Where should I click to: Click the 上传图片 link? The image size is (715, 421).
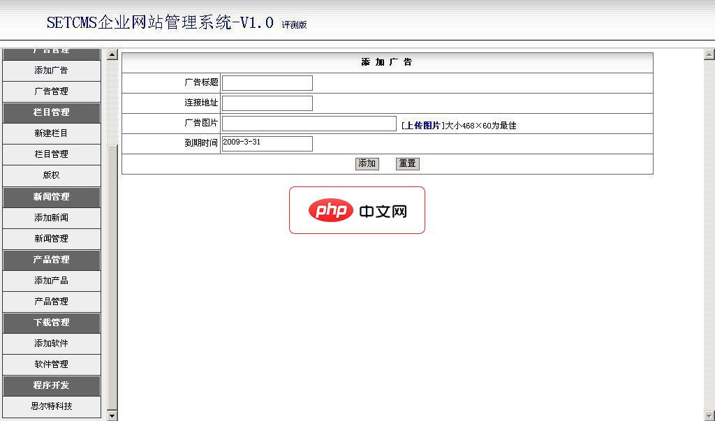pyautogui.click(x=422, y=126)
